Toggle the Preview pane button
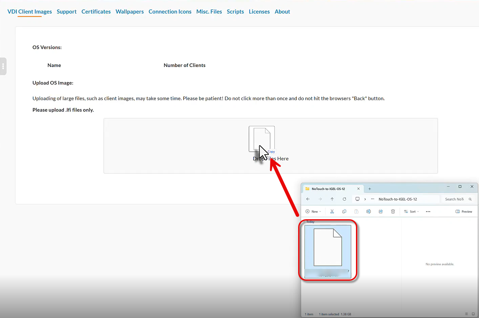The image size is (479, 318). coord(464,211)
